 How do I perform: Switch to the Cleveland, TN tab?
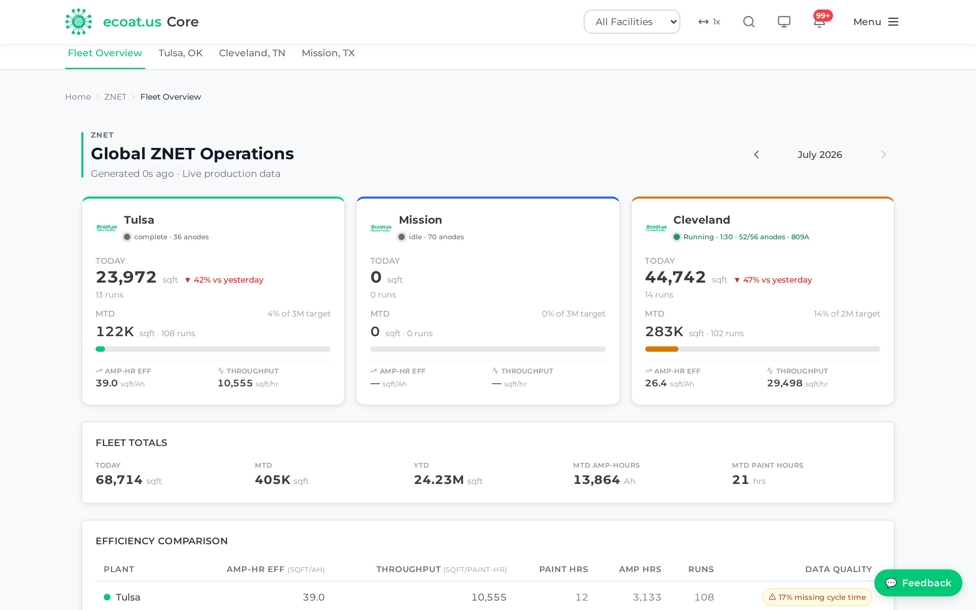pyautogui.click(x=252, y=53)
